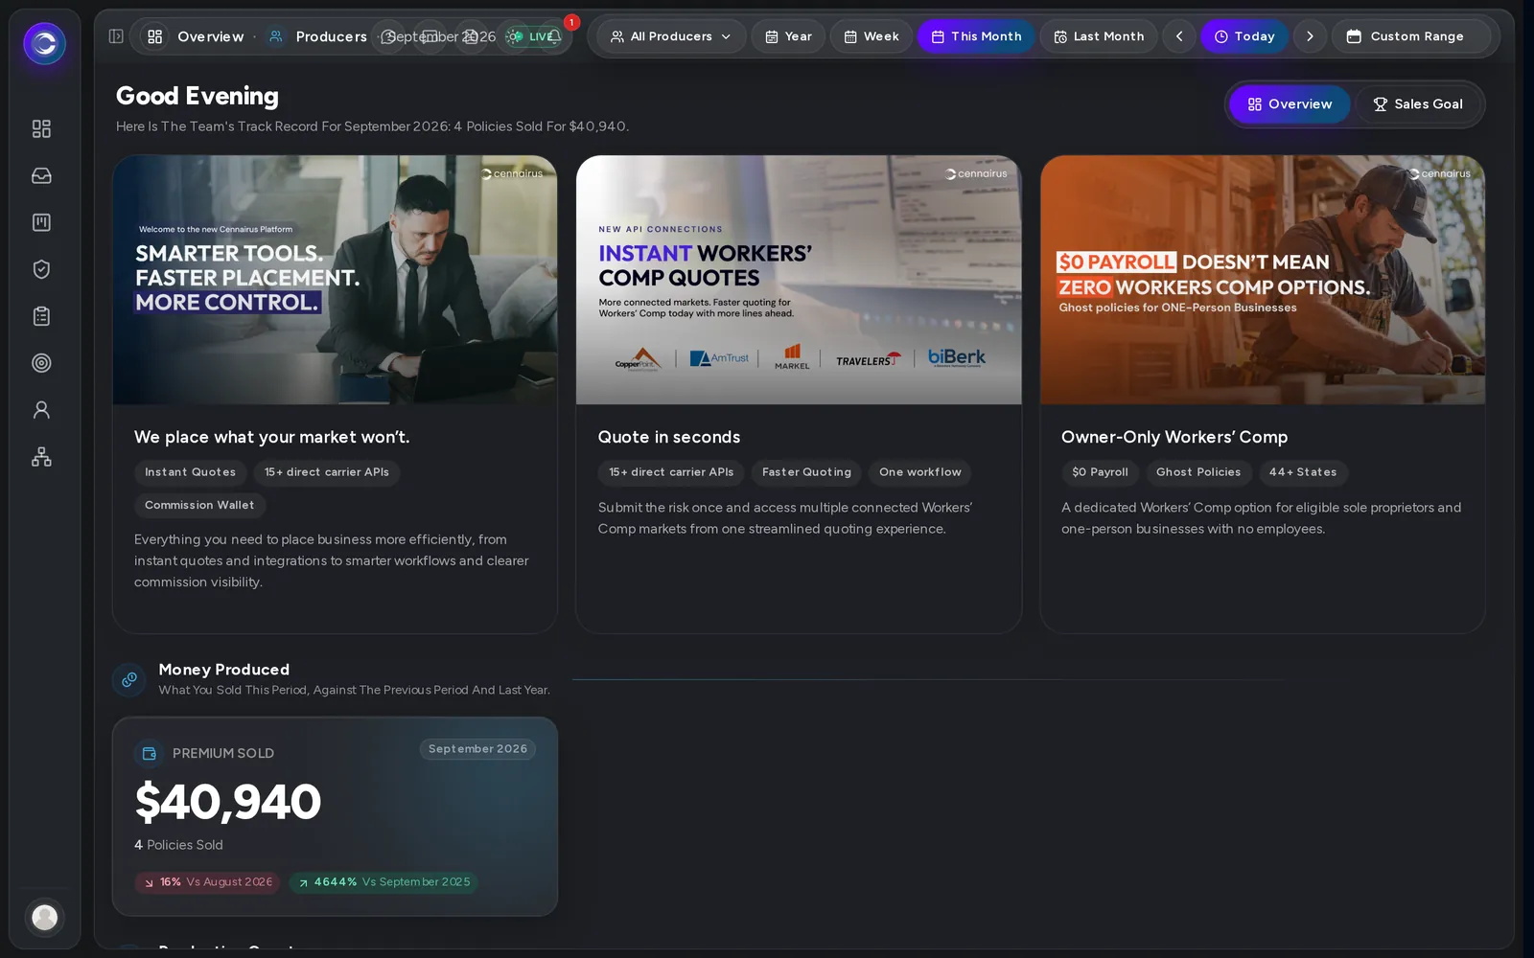Select the Year range filter
1534x958 pixels.
[788, 36]
